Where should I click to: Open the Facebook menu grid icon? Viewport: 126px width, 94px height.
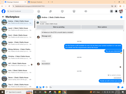click(111, 11)
